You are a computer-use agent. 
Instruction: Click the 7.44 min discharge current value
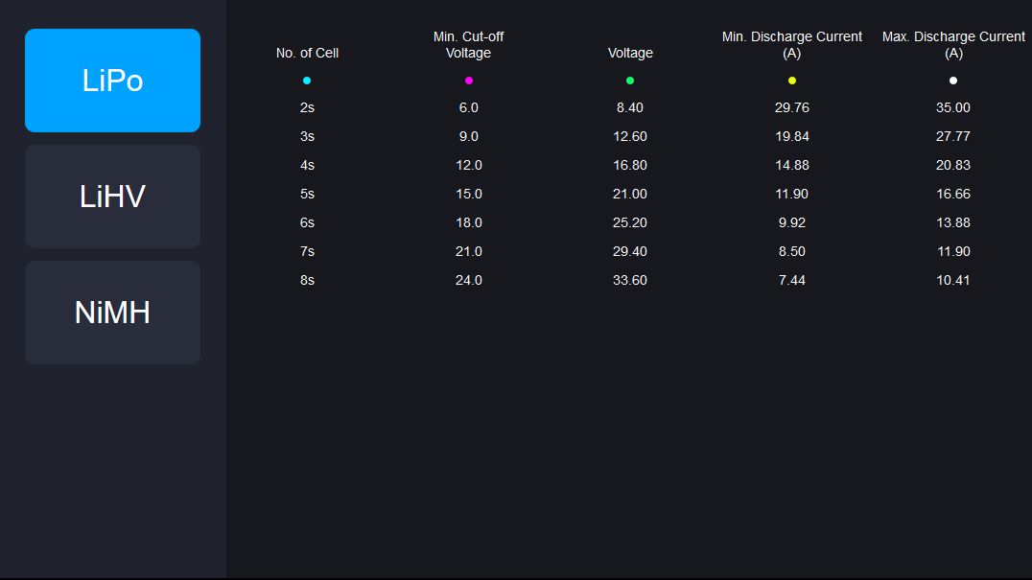pyautogui.click(x=792, y=280)
